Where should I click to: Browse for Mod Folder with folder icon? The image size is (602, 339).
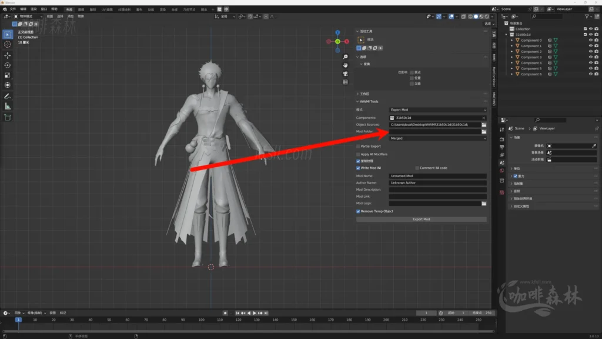pyautogui.click(x=484, y=132)
